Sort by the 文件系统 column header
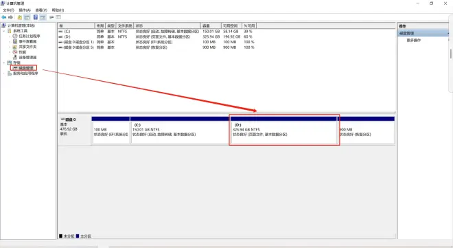 point(125,25)
